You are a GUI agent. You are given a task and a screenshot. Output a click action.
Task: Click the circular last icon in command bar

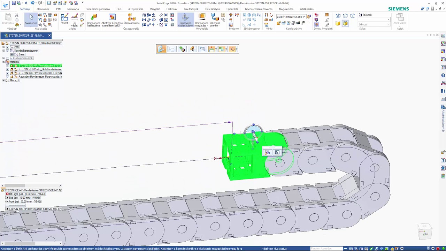[232, 49]
